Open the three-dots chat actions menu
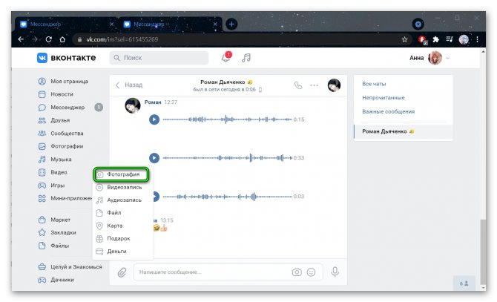Screen dimensions: 497x302 coord(314,85)
